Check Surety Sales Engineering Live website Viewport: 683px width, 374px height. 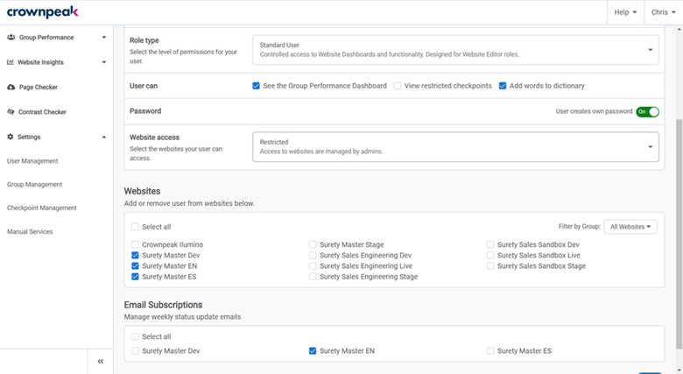313,266
